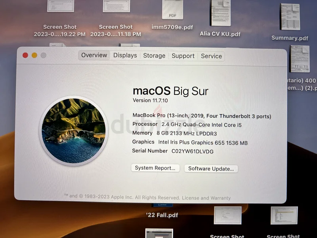Close the About This Mac window
The width and height of the screenshot is (317, 238).
click(25, 55)
